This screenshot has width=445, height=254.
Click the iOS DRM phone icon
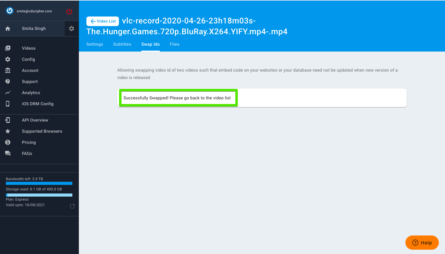(x=8, y=104)
